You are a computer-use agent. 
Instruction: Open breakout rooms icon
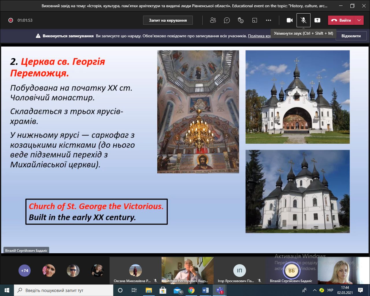pyautogui.click(x=254, y=20)
